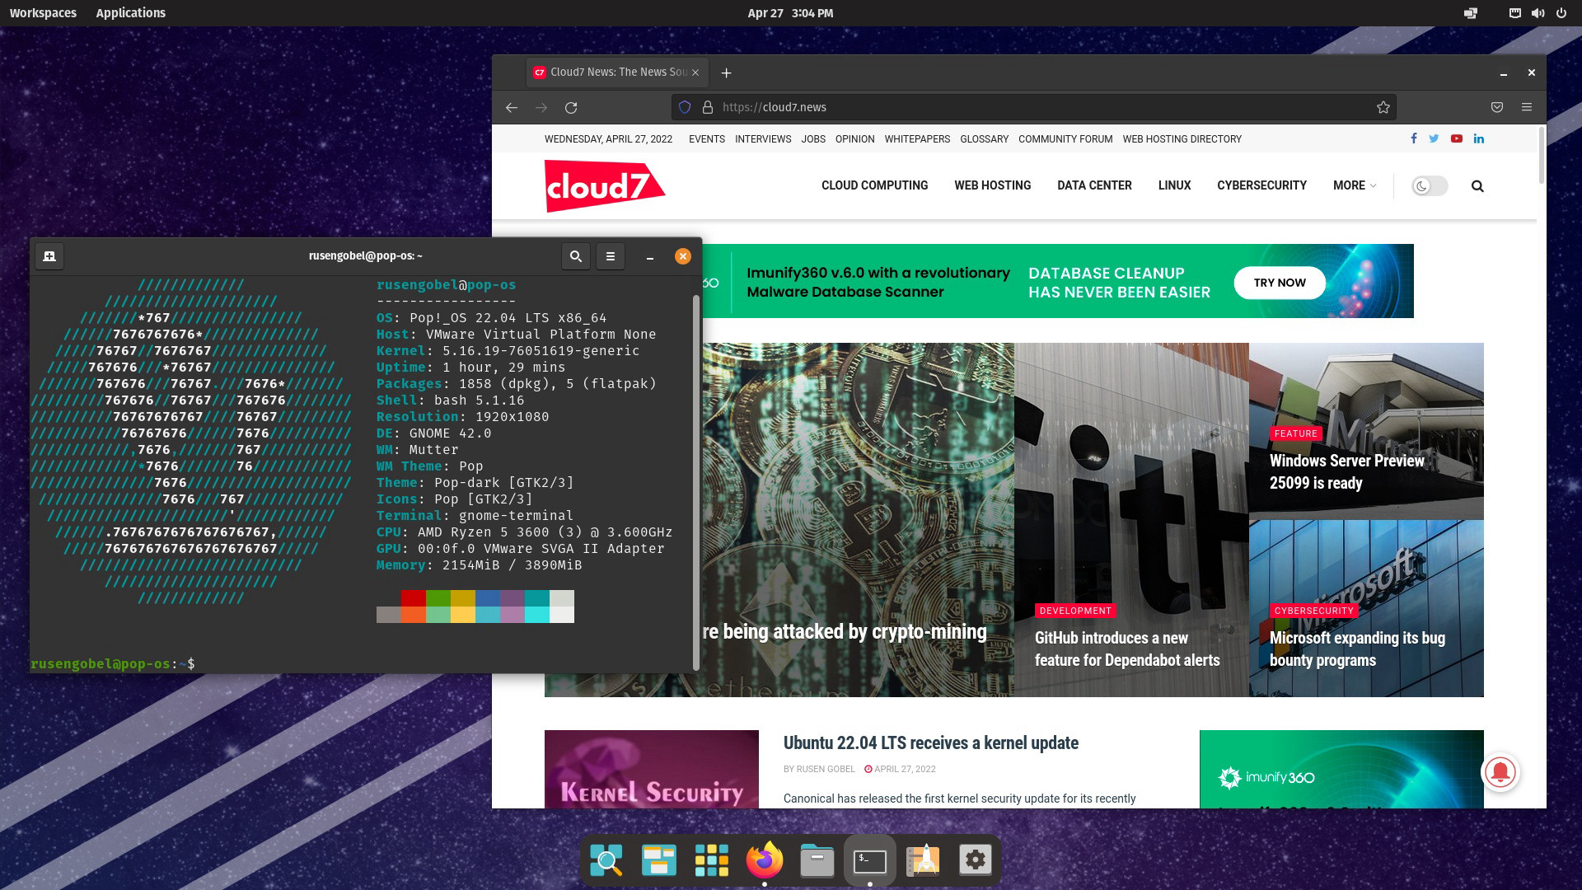Click the FEATURE category tag
This screenshot has height=890, width=1582.
coord(1295,433)
